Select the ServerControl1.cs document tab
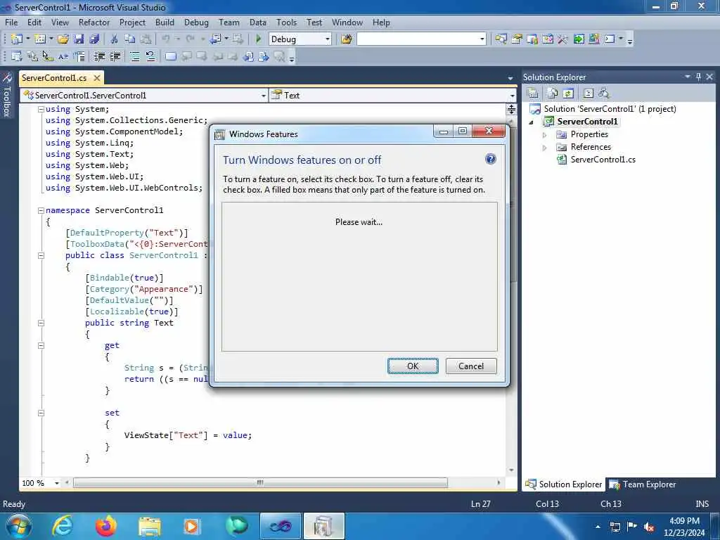 pos(54,77)
